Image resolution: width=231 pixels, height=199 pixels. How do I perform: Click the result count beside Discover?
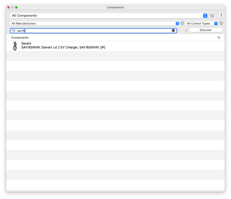(186, 31)
